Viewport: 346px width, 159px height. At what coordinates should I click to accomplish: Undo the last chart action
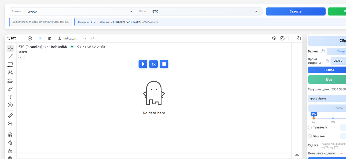[x=85, y=39]
